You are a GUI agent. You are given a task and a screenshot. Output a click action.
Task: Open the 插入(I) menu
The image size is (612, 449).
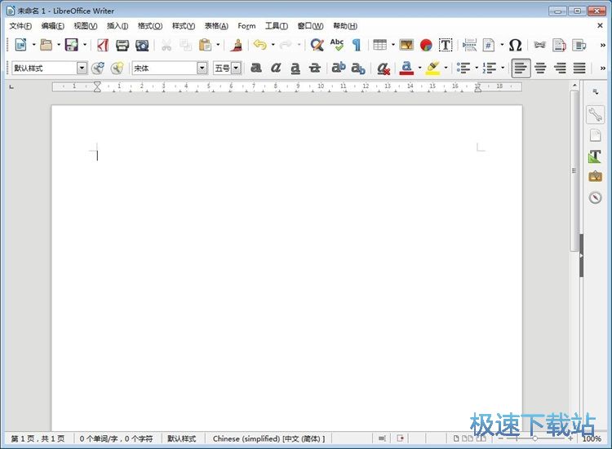coord(117,26)
